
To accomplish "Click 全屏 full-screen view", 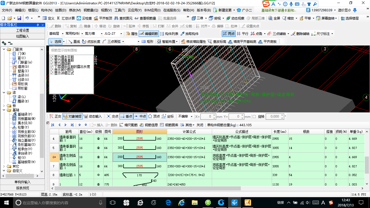I will coord(274,18).
